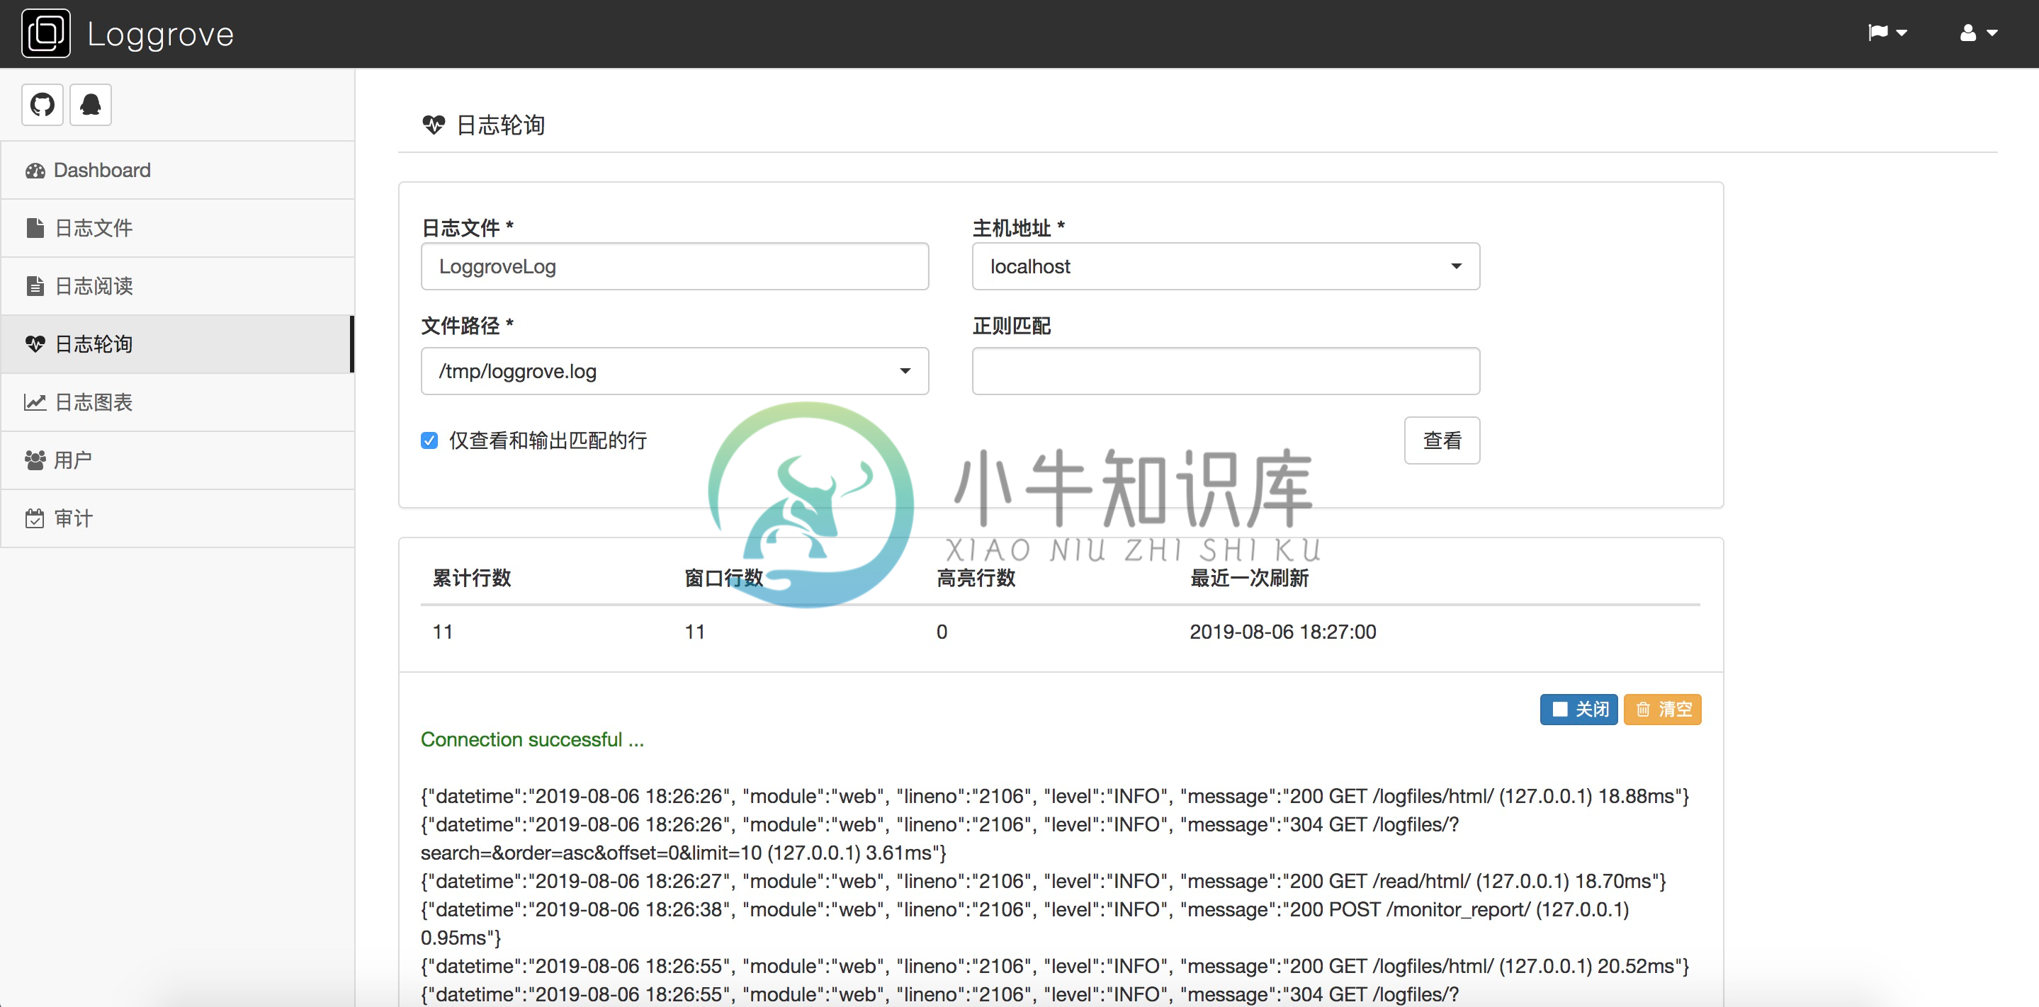Click the 日志文件 file icon
The image size is (2039, 1007).
(x=35, y=228)
